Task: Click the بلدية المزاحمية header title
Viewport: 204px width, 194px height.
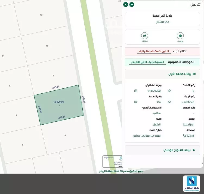Action: coord(162,16)
